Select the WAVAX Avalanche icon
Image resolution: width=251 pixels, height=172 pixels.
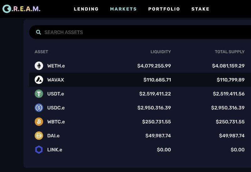pyautogui.click(x=39, y=80)
